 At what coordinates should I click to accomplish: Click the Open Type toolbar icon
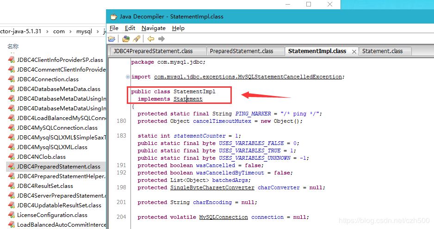pos(126,39)
